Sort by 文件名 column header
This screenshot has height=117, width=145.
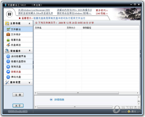(50, 28)
